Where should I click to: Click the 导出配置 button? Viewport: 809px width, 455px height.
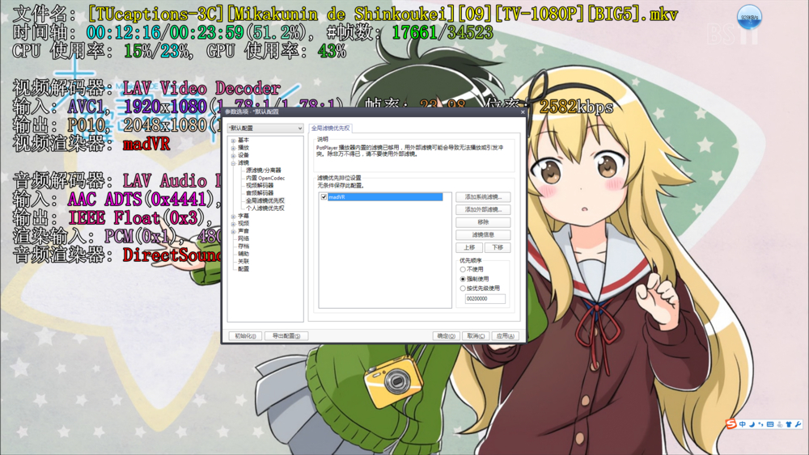(x=286, y=336)
